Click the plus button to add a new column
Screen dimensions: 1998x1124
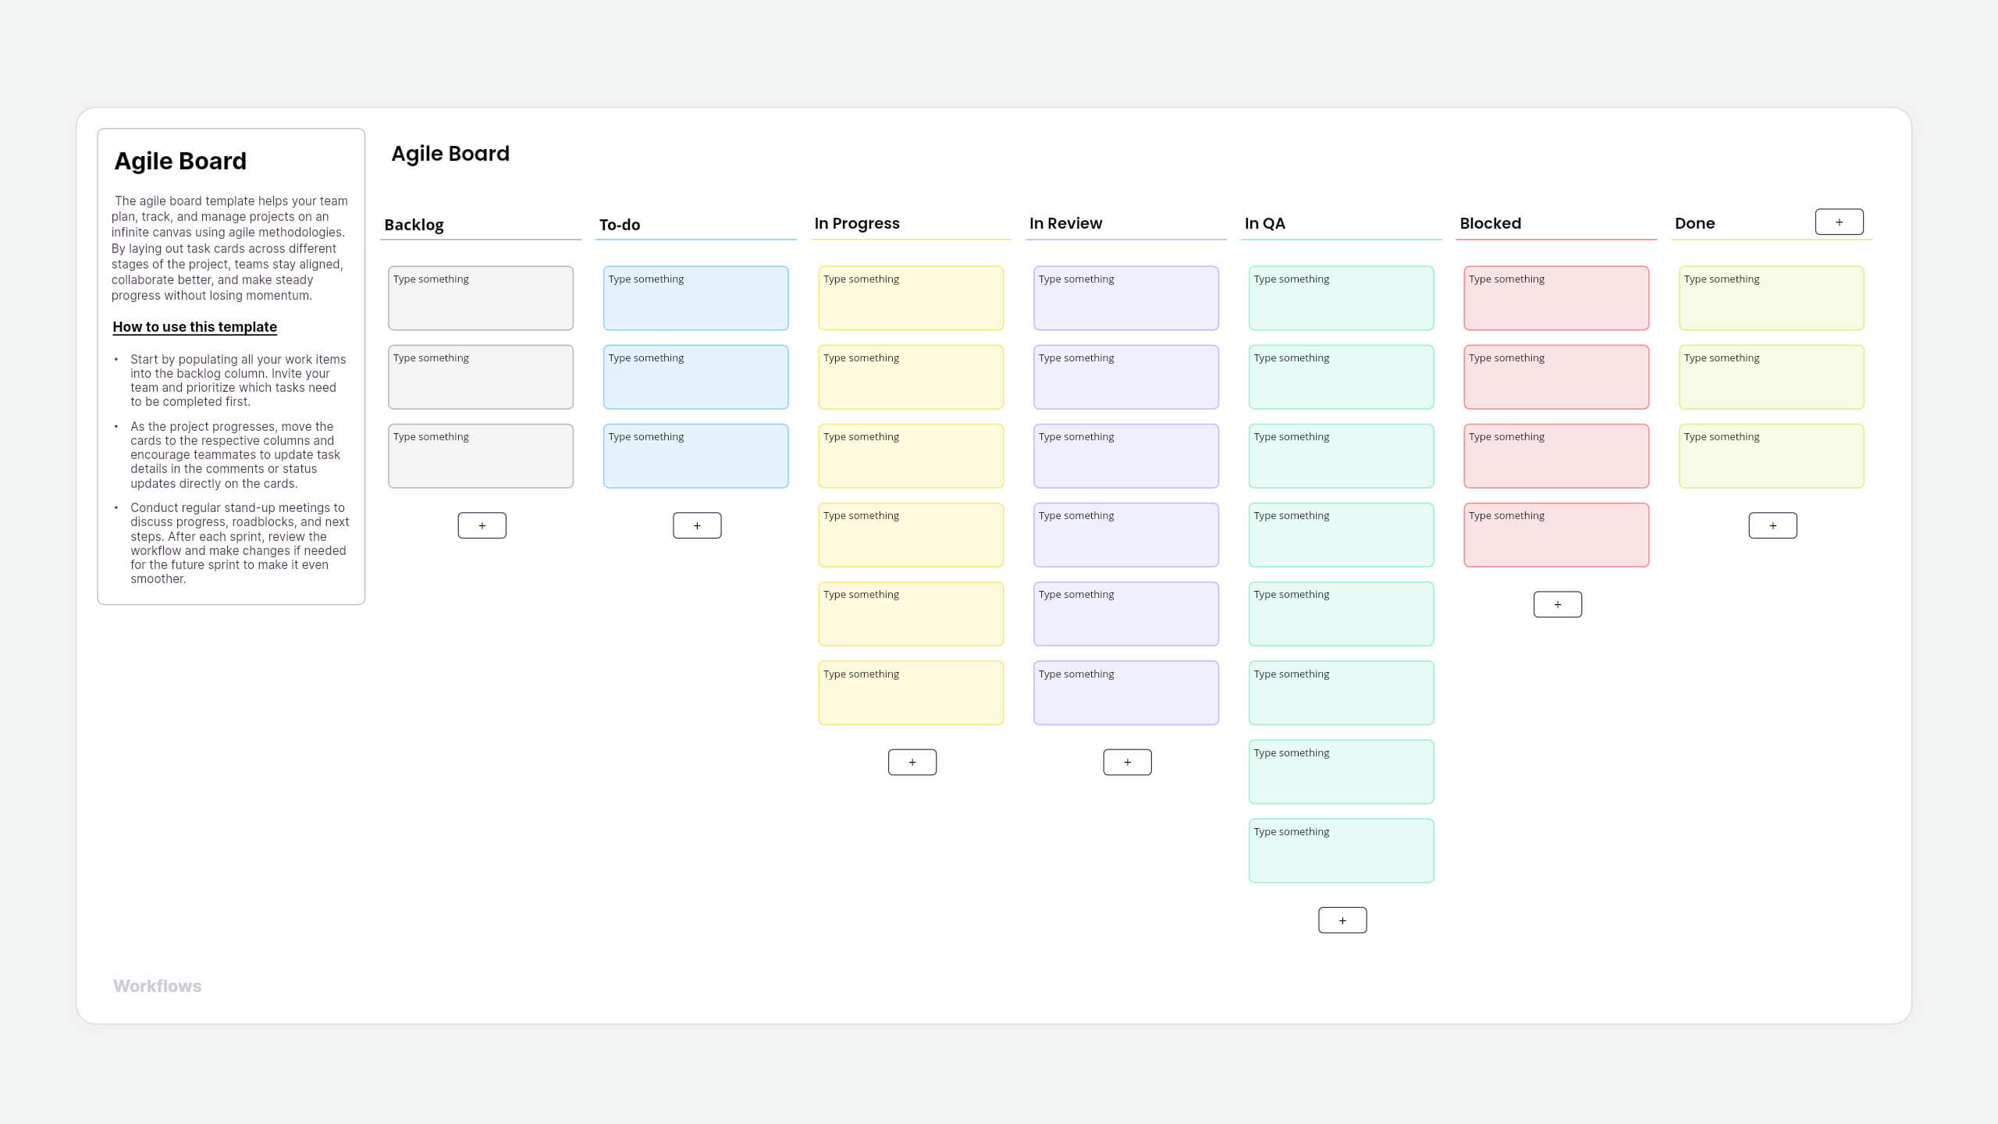pyautogui.click(x=1840, y=221)
